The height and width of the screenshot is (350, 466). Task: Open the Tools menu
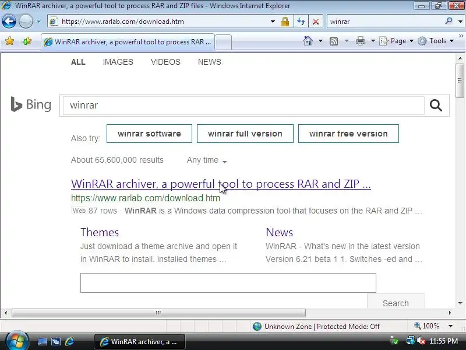(x=436, y=41)
